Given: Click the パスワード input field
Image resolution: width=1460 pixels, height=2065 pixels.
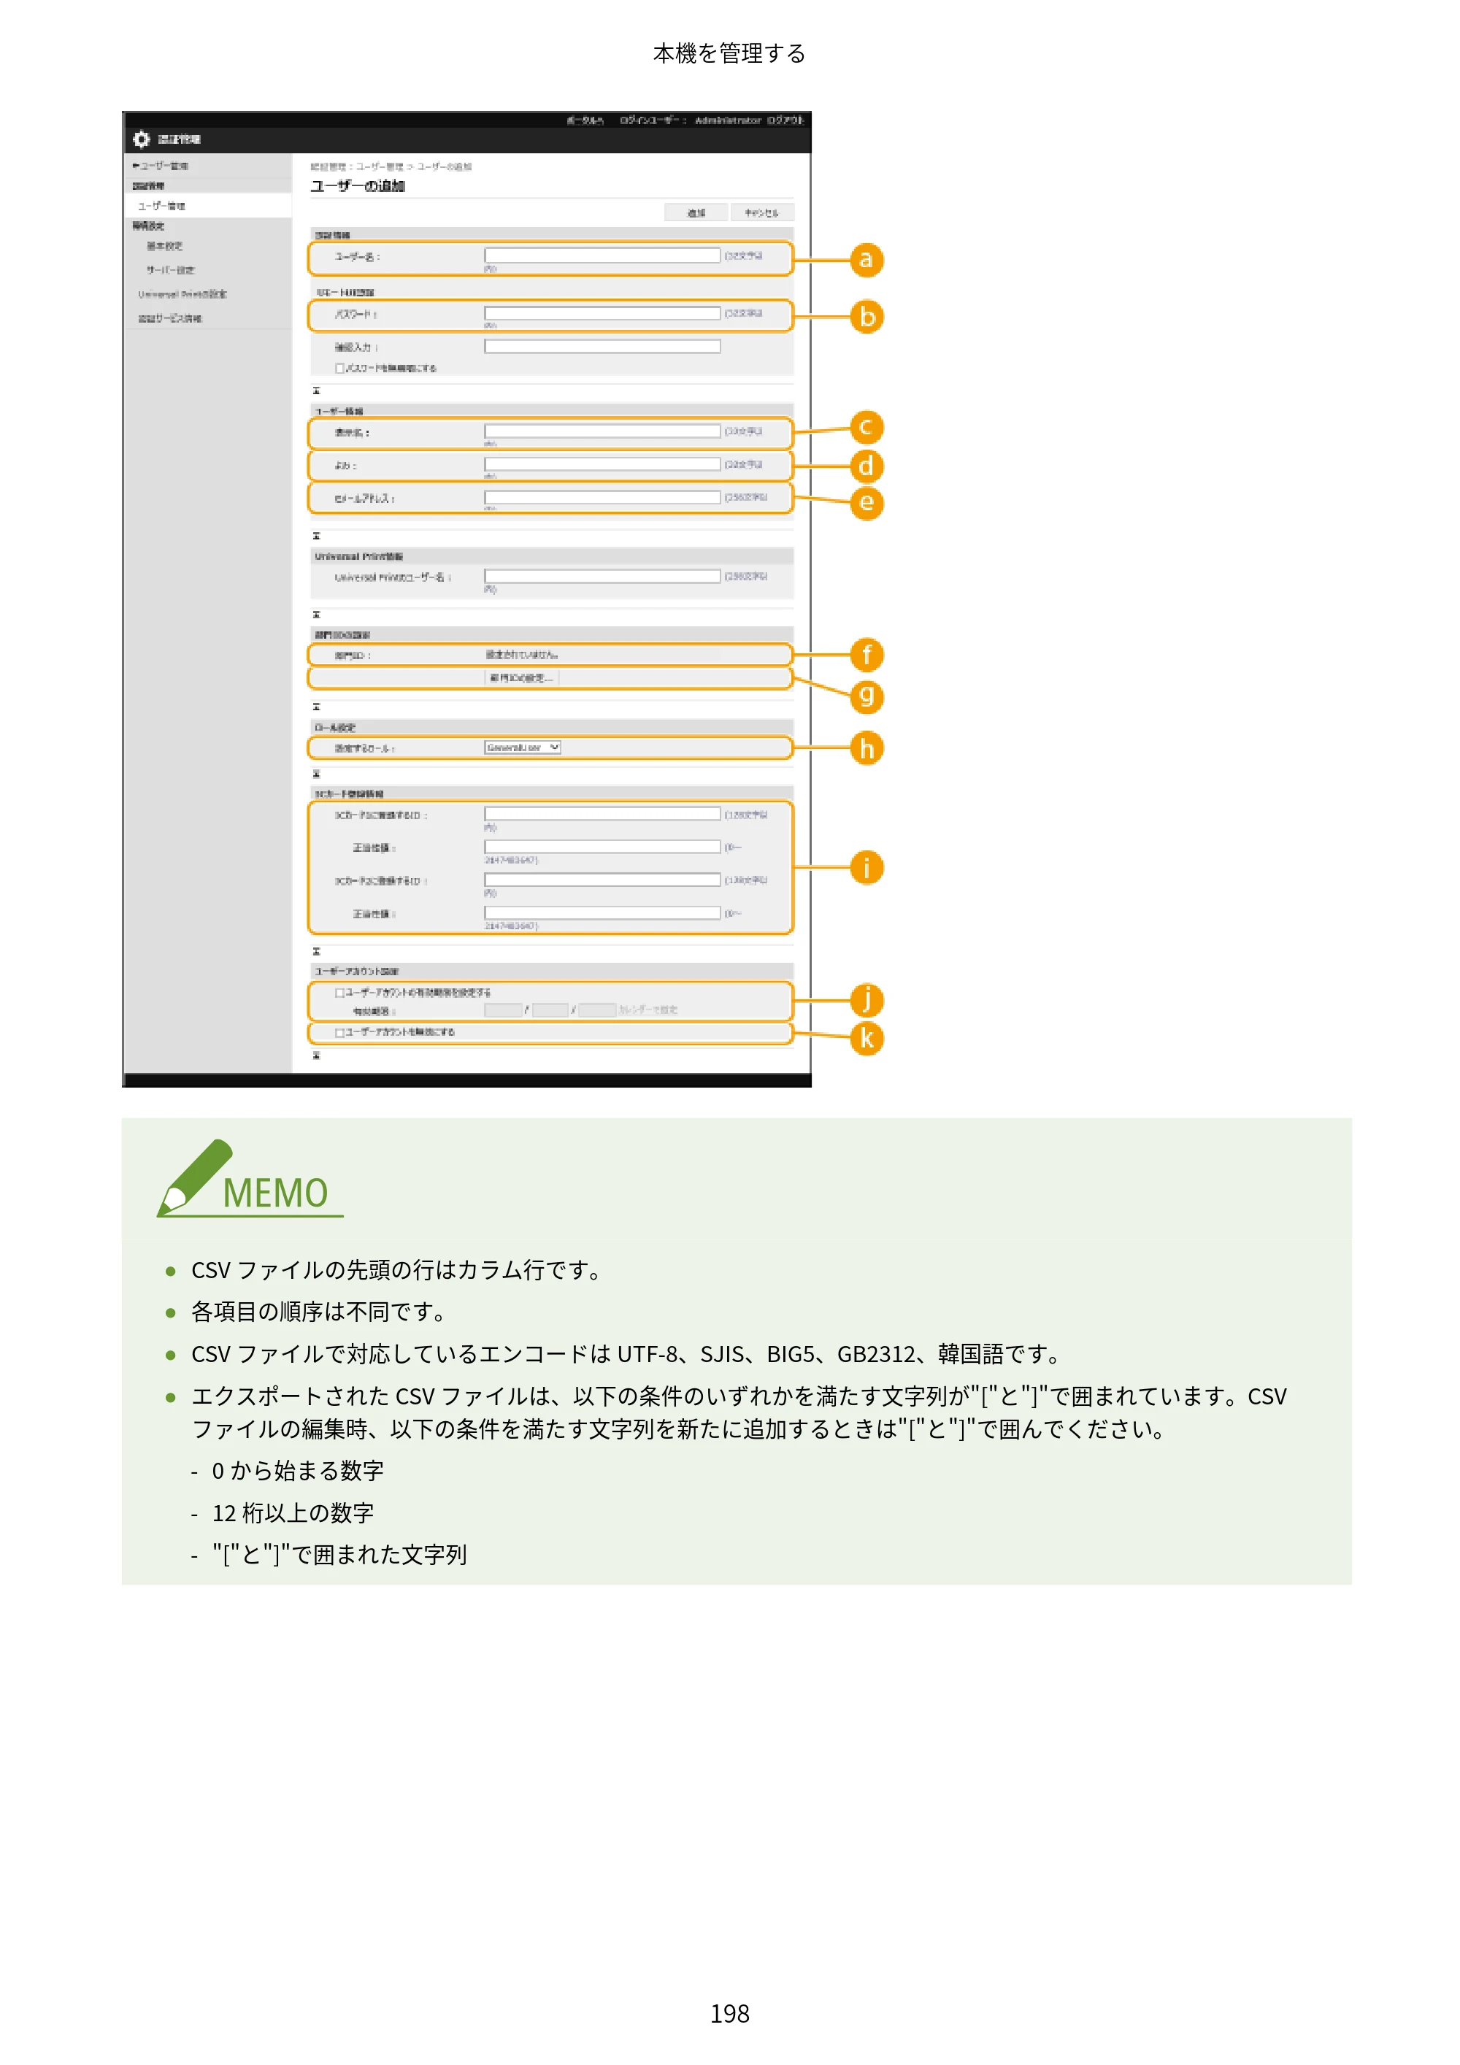Looking at the screenshot, I should (602, 313).
